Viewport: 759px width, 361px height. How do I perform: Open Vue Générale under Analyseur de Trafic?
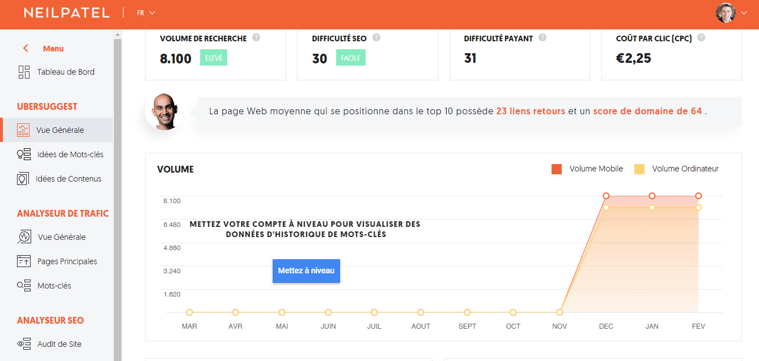coord(62,237)
